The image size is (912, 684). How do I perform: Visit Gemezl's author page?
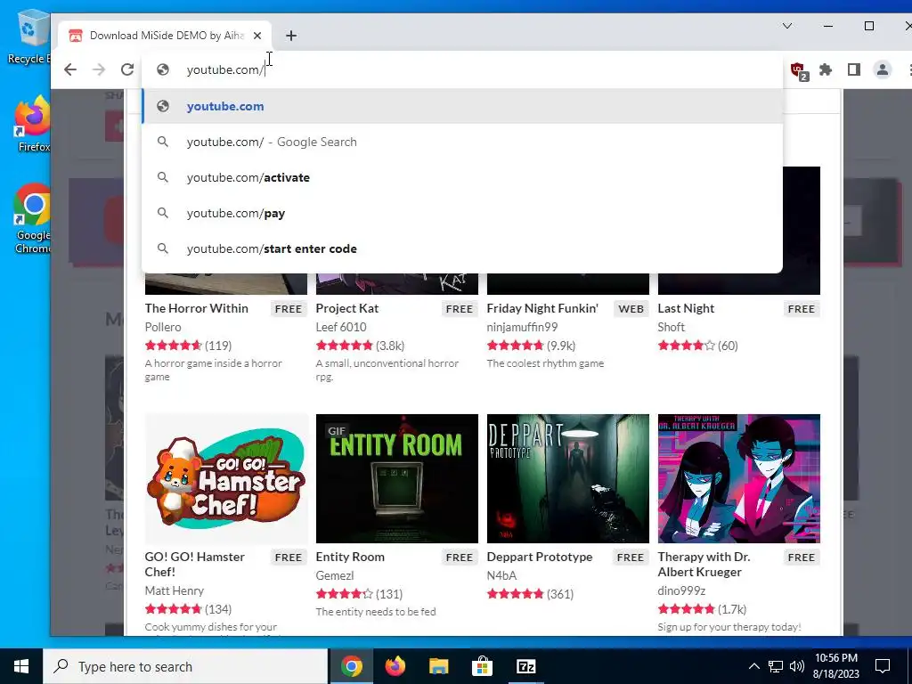coord(335,575)
